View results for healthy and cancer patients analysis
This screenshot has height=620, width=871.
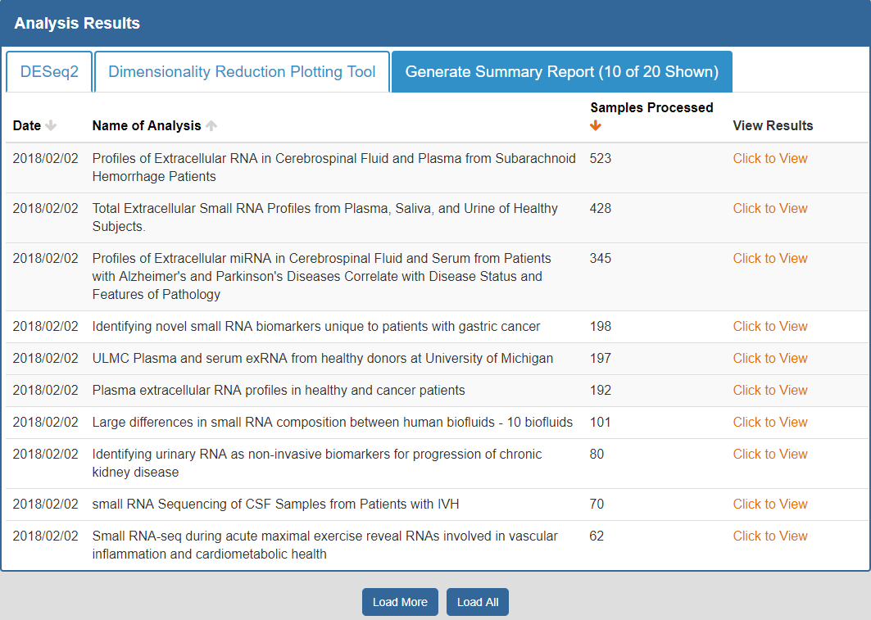tap(769, 391)
